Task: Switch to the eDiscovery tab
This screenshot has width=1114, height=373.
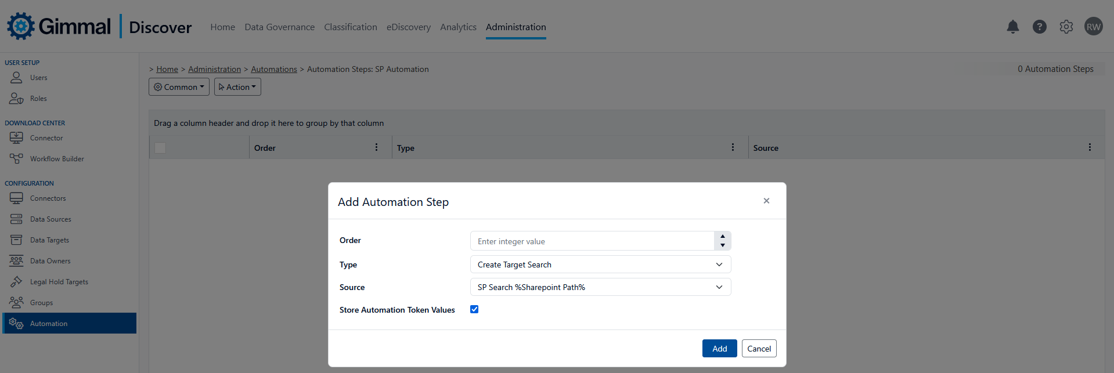Action: pyautogui.click(x=408, y=27)
